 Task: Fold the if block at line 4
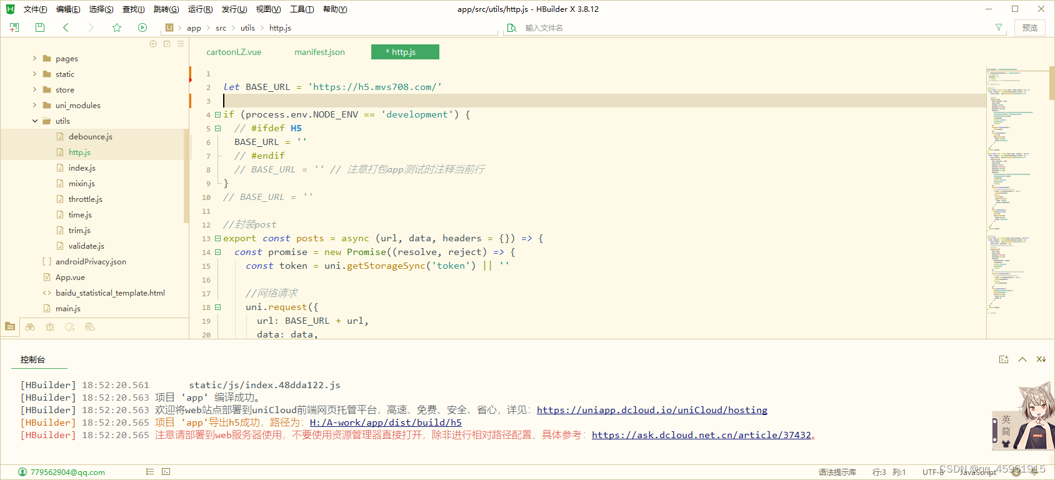217,114
